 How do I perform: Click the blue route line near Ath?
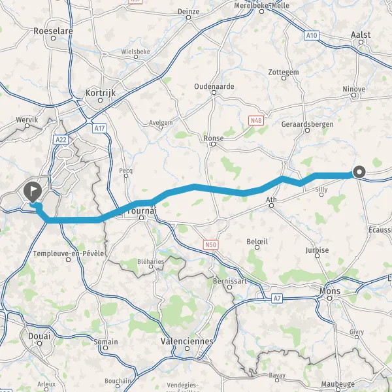(271, 183)
